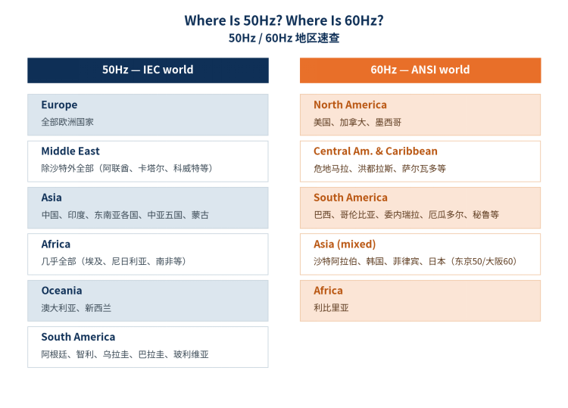This screenshot has height=408, width=568.
Task: Click the text "除沙特外全部（阿联酋、卡塔尔、科威特等）"
Action: point(127,168)
